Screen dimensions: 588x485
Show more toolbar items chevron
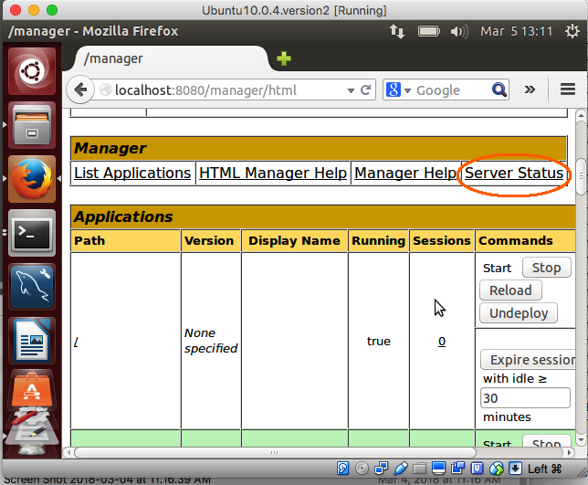pos(530,90)
